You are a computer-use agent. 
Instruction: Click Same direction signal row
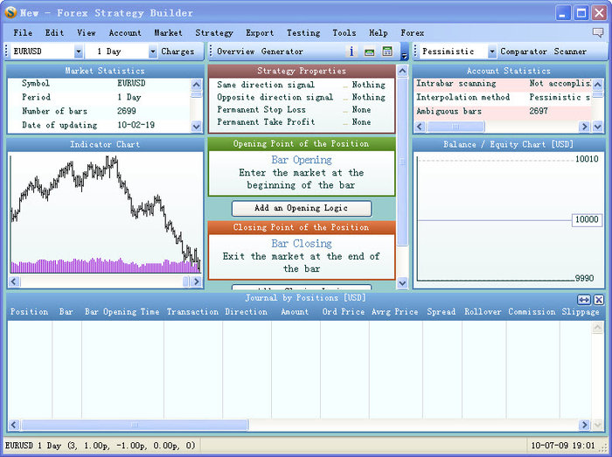click(302, 85)
